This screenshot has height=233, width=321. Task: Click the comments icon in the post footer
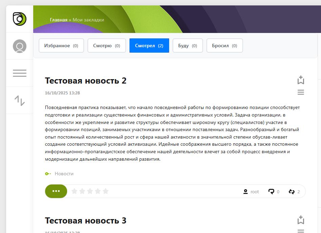271,192
